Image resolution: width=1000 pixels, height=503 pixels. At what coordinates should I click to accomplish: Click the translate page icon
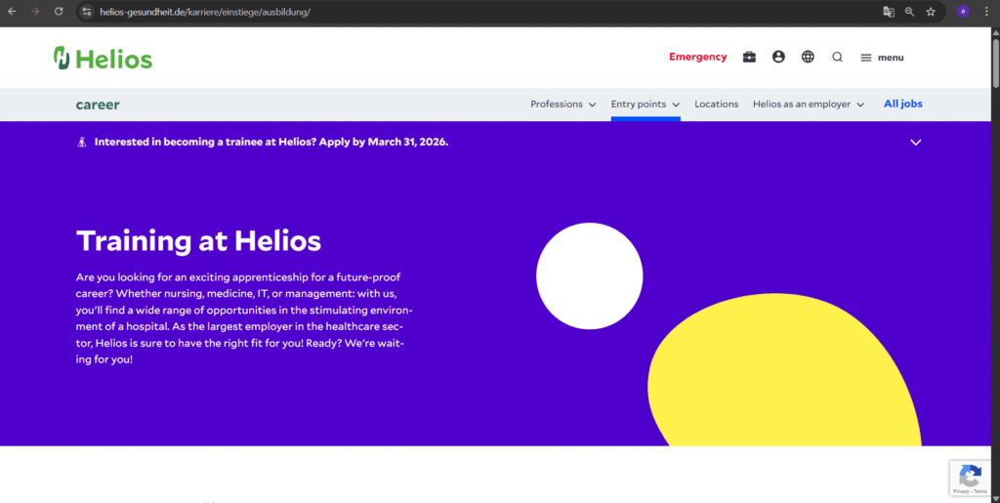(889, 12)
